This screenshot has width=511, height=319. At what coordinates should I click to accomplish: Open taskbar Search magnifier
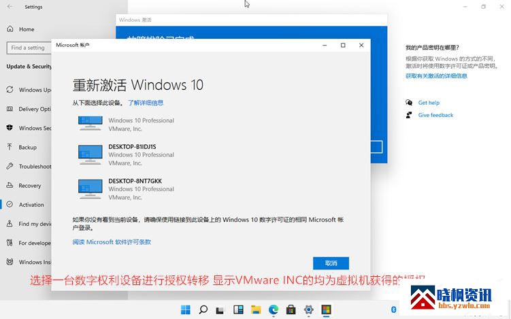coord(203,309)
